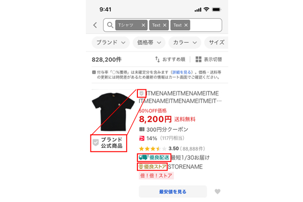Viewport: 303px width, 202px height.
Task: Expand the カラー filter dropdown
Action: pos(185,42)
